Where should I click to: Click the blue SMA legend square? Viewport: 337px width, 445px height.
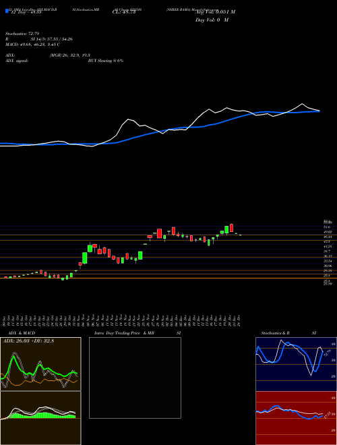7,11
